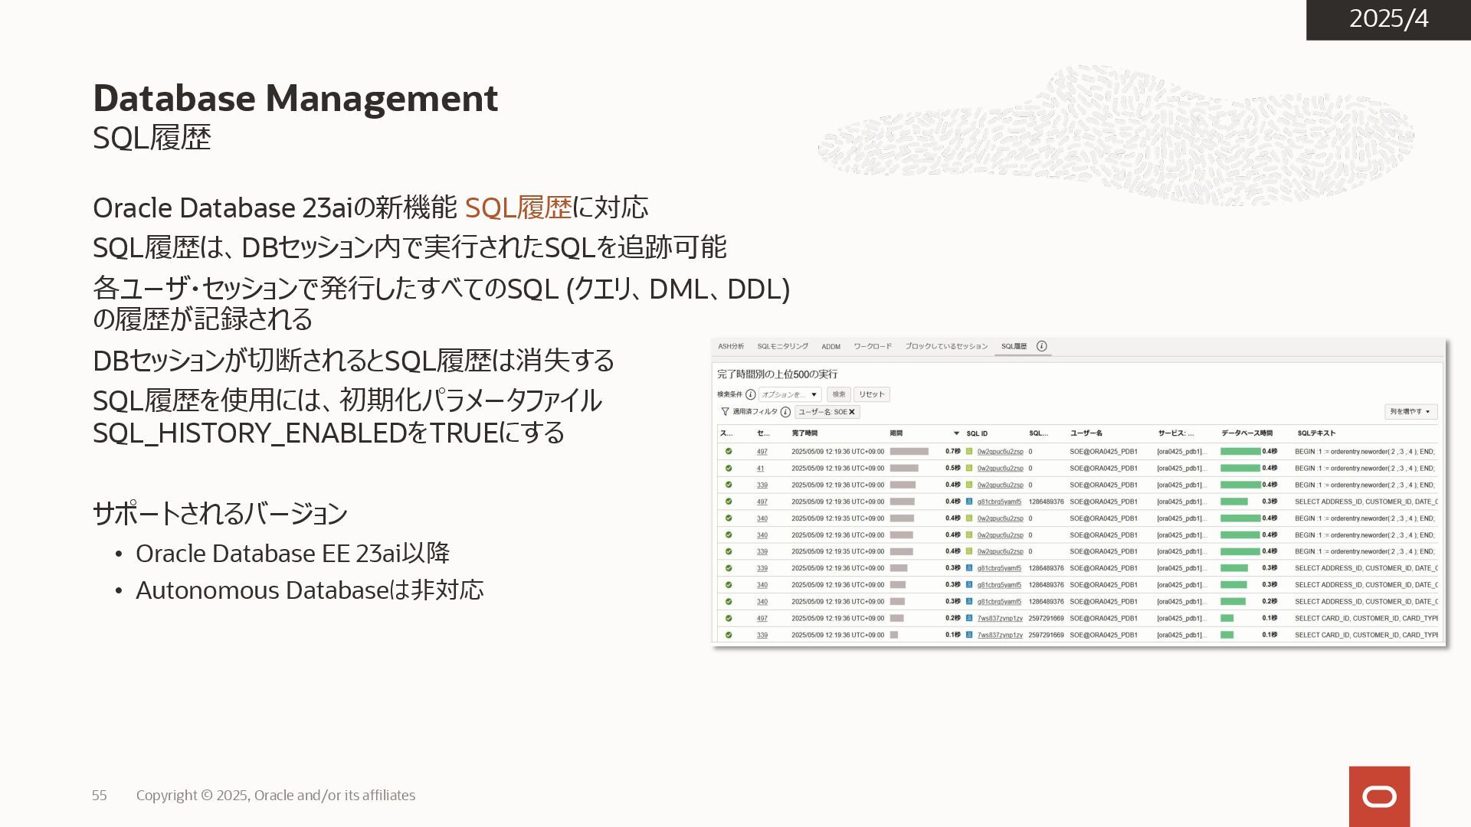Screen dimensions: 1471x827
Task: Click the gray 0.7秒 duration bar
Action: [x=909, y=452]
